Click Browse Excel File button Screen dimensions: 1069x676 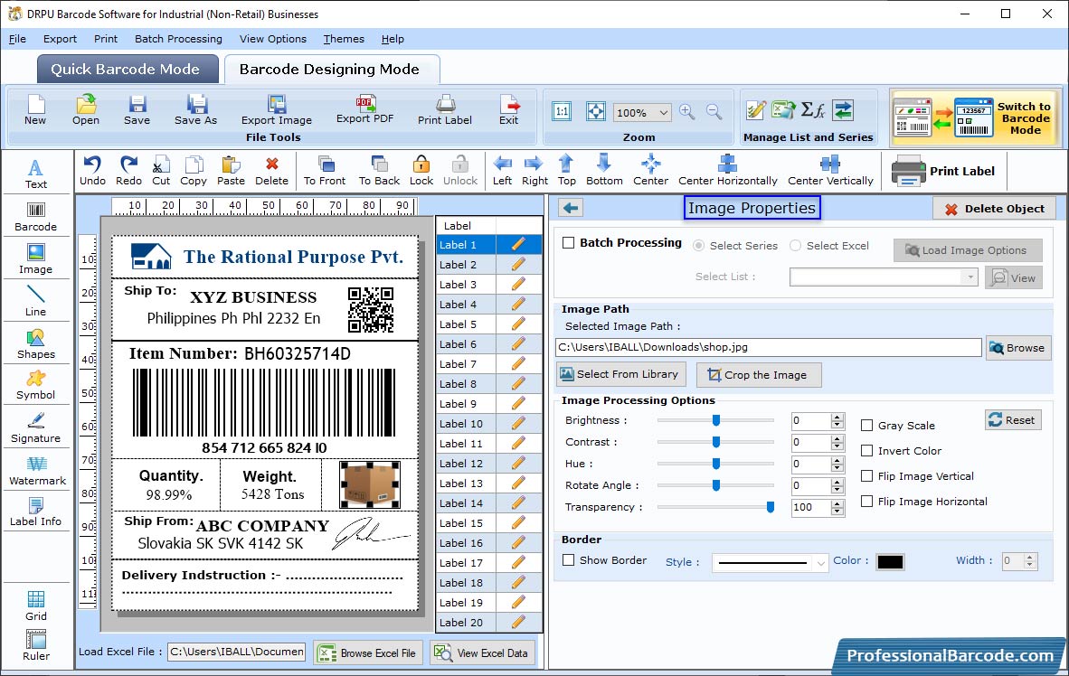point(369,653)
